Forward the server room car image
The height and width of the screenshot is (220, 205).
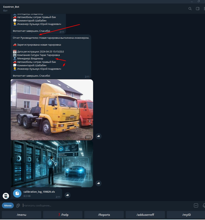pyautogui.click(x=98, y=183)
